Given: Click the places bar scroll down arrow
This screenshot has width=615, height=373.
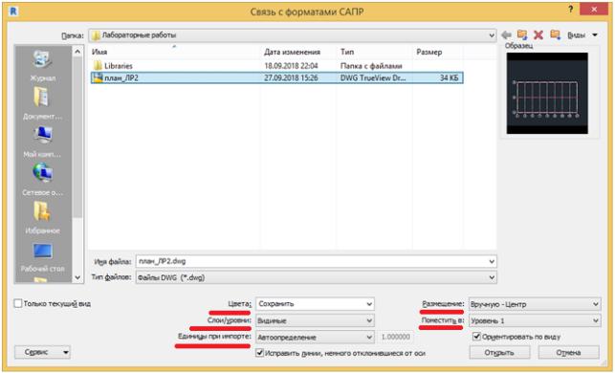Looking at the screenshot, I should 77,277.
